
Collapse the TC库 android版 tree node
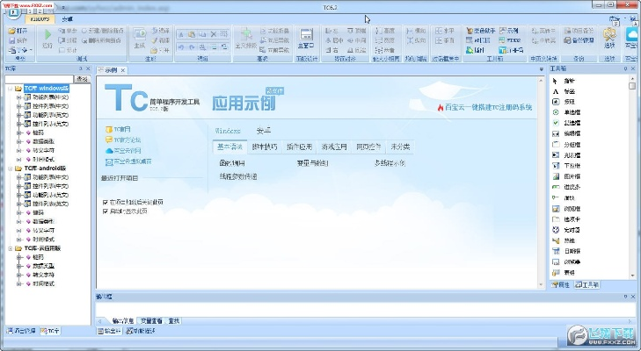pyautogui.click(x=9, y=168)
